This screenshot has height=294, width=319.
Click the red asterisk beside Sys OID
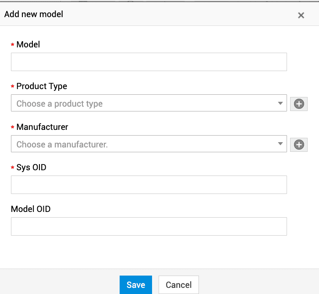(13, 169)
